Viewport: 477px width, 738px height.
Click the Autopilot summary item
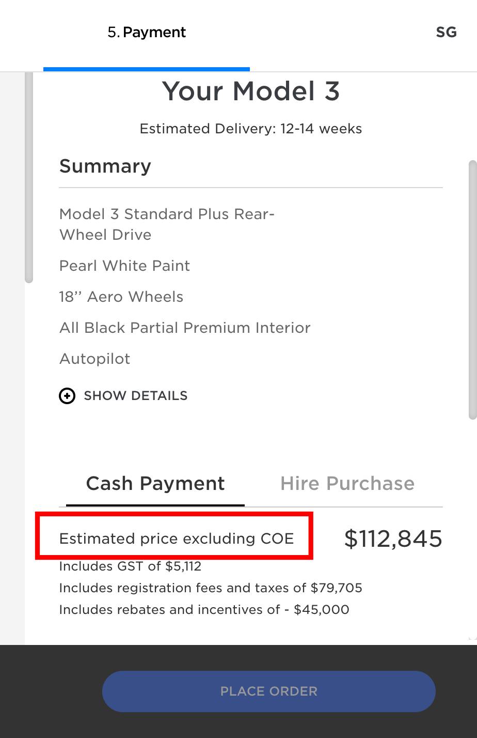(x=94, y=358)
